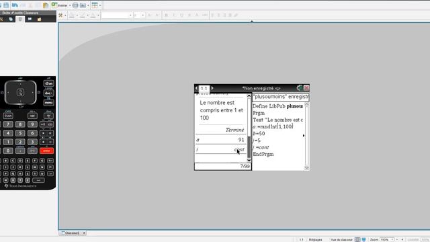Click the calculator scrollbar down arrow

click(249, 160)
